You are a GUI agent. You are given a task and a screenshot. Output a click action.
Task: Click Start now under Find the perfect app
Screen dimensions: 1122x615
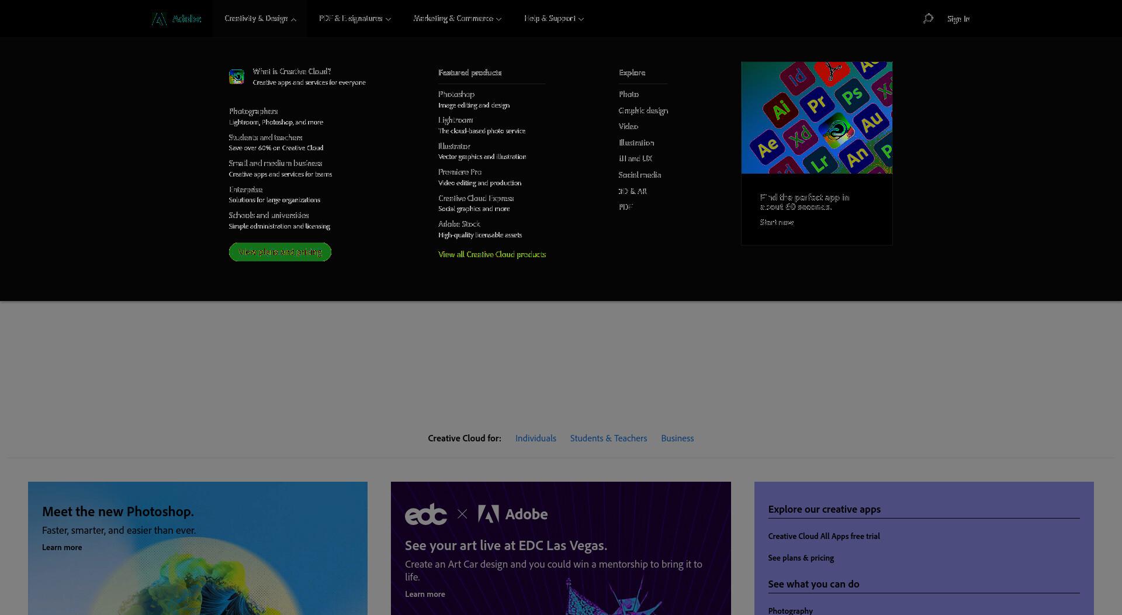(x=777, y=222)
